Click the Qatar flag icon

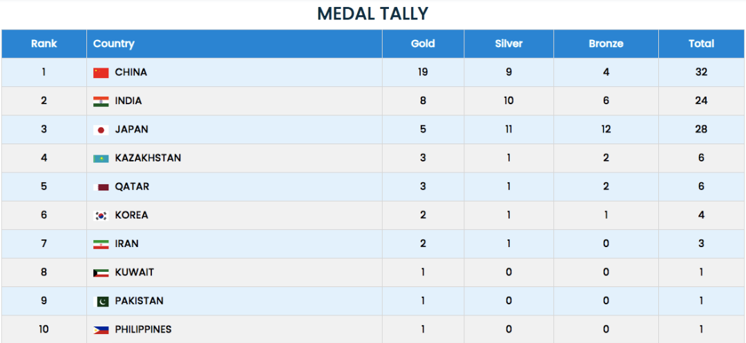[101, 187]
